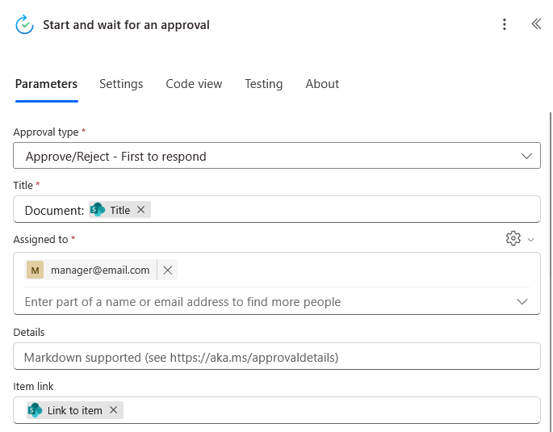Click the 'Approval type' field label
The height and width of the screenshot is (432, 553).
[x=46, y=132]
